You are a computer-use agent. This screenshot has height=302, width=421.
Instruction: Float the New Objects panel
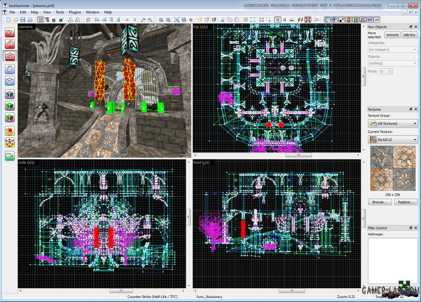click(x=411, y=27)
